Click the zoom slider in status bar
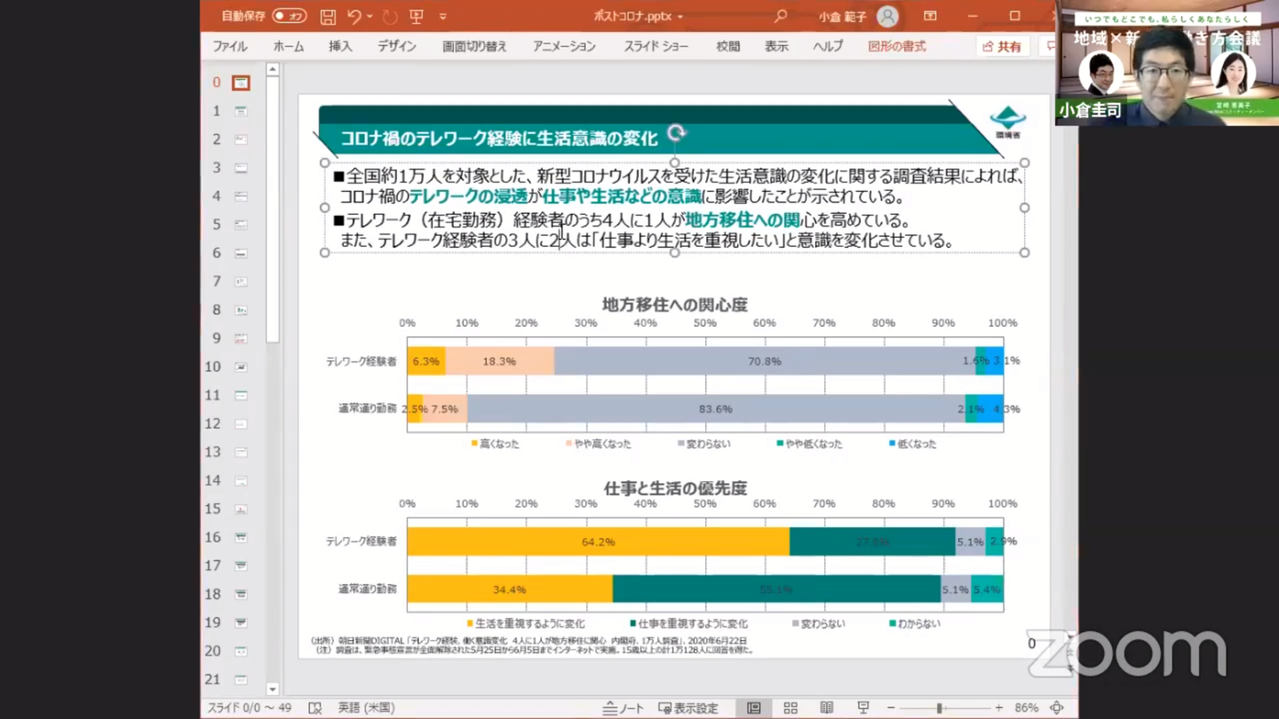This screenshot has height=719, width=1279. [939, 707]
